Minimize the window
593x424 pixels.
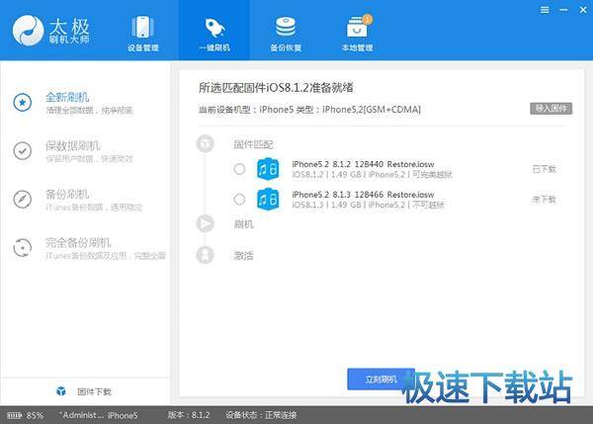tap(563, 10)
